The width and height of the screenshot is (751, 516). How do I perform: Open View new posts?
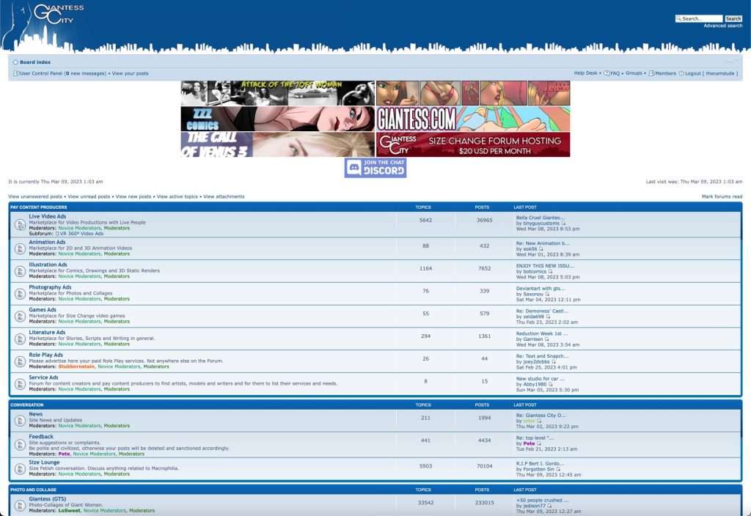point(133,196)
